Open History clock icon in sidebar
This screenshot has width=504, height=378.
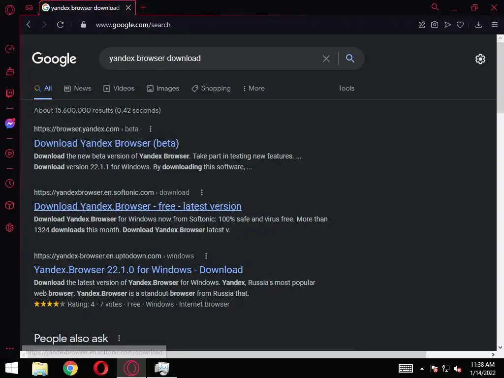point(10,183)
